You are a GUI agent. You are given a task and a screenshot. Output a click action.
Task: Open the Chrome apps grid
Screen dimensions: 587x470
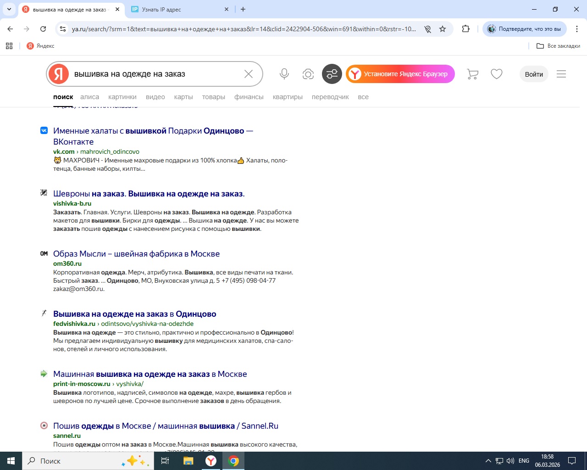click(x=9, y=46)
